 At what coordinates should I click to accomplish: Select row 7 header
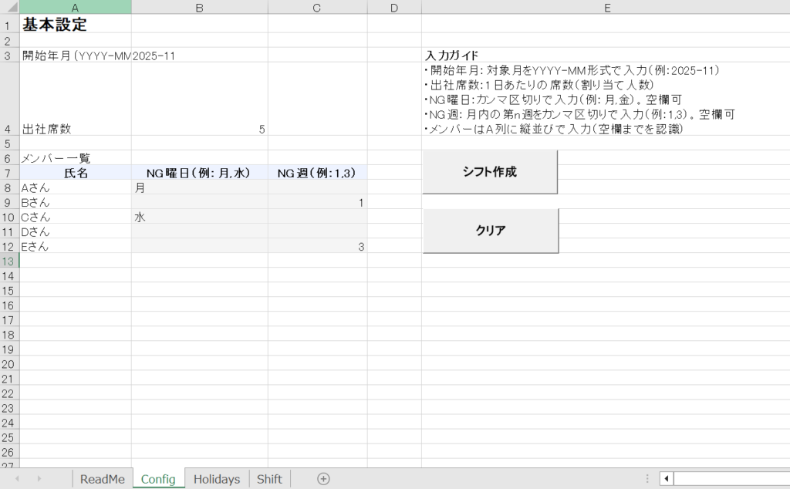point(9,173)
